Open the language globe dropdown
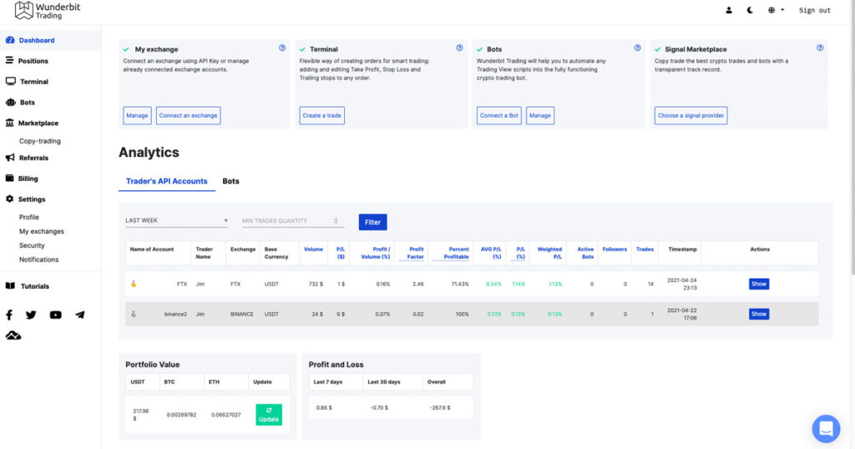The image size is (855, 449). pos(776,10)
